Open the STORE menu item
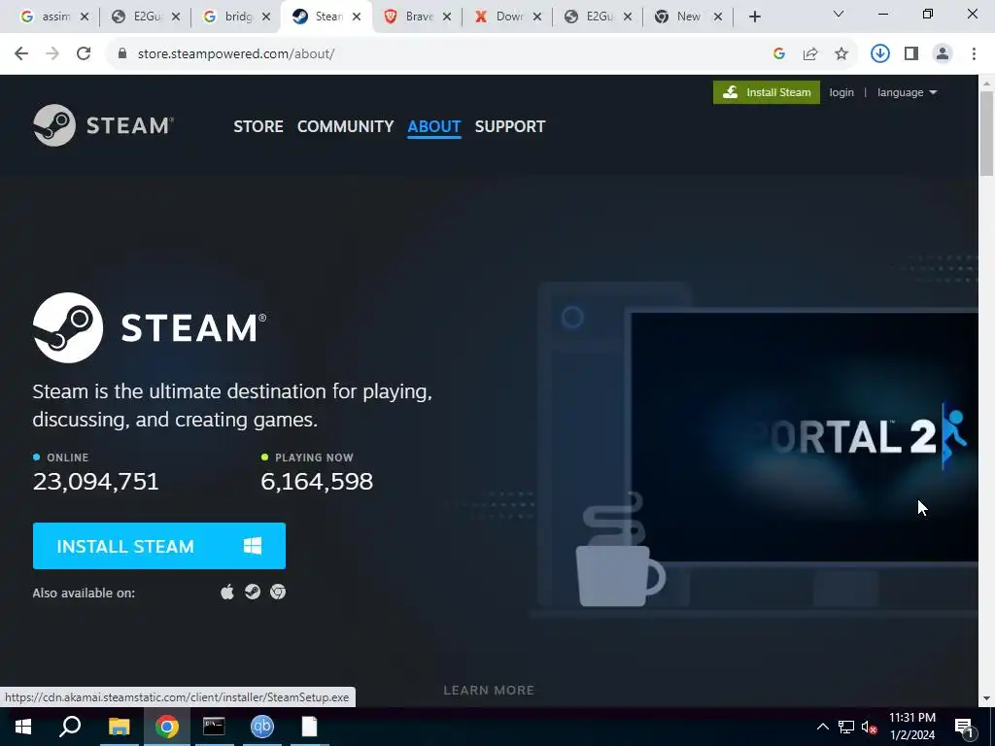Viewport: 995px width, 746px height. pos(258,126)
